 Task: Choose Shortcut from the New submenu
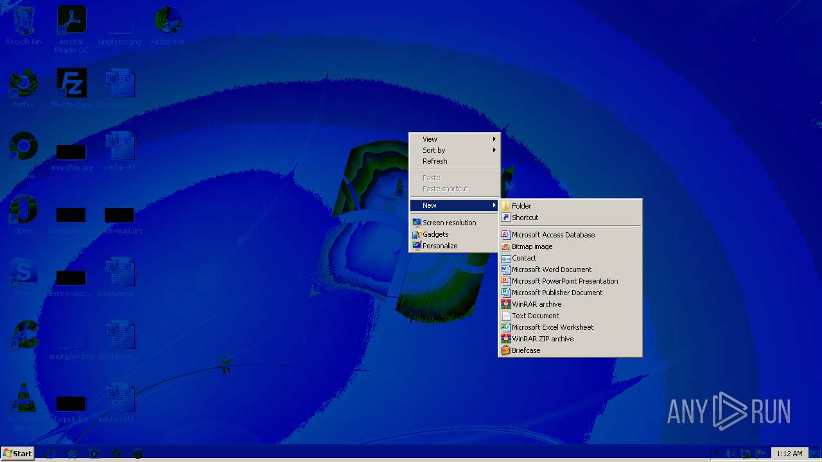[570, 218]
